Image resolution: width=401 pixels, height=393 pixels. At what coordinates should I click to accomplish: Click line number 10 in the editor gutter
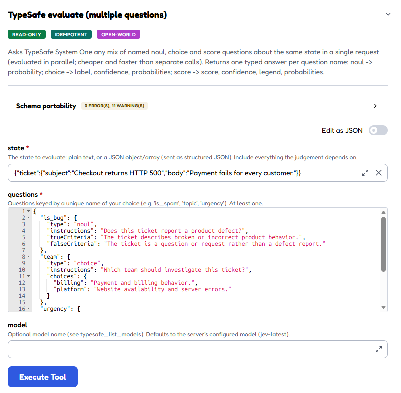pos(22,270)
